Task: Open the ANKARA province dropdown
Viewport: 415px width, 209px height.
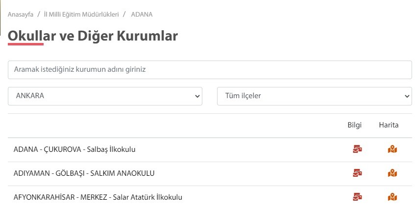Action: (x=105, y=96)
